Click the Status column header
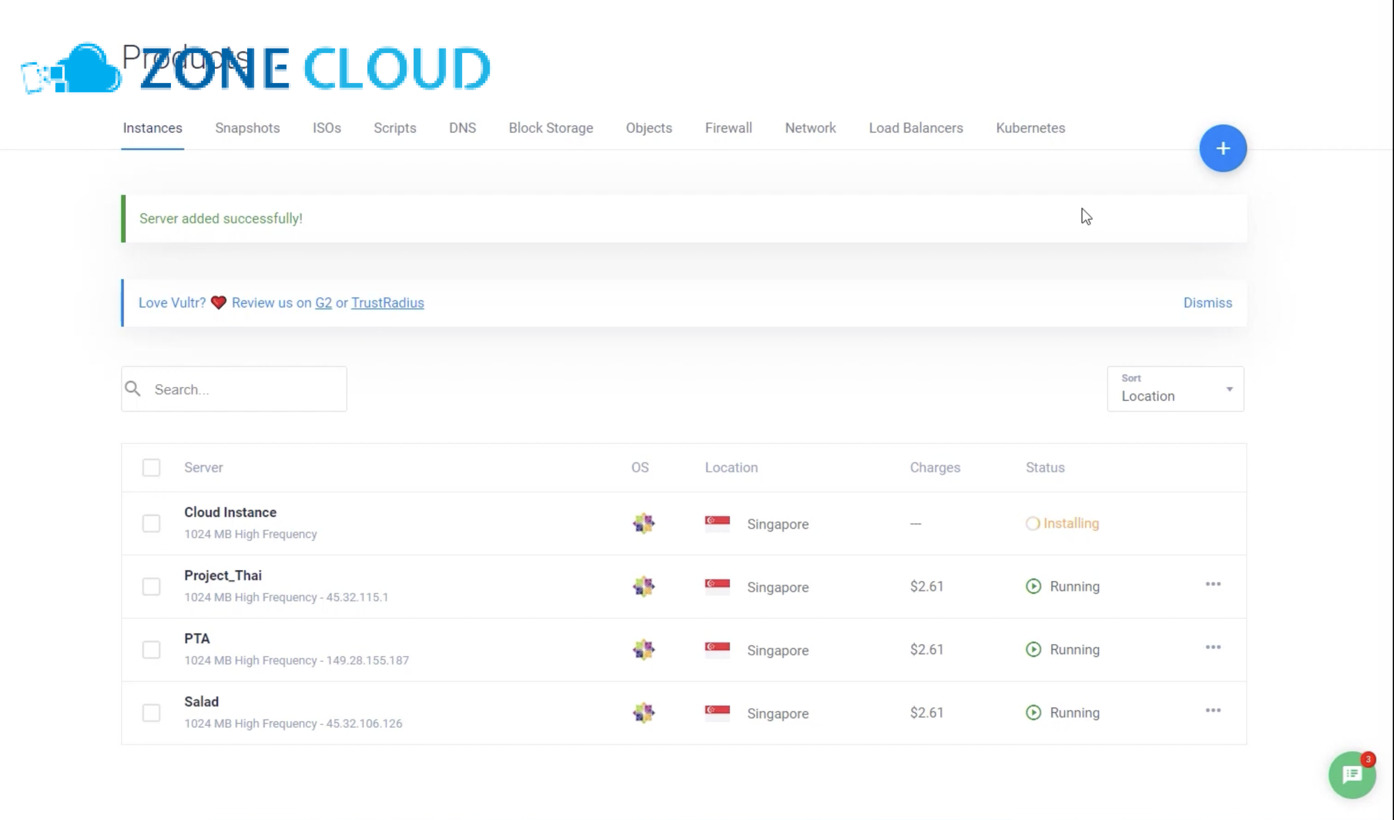 1045,467
